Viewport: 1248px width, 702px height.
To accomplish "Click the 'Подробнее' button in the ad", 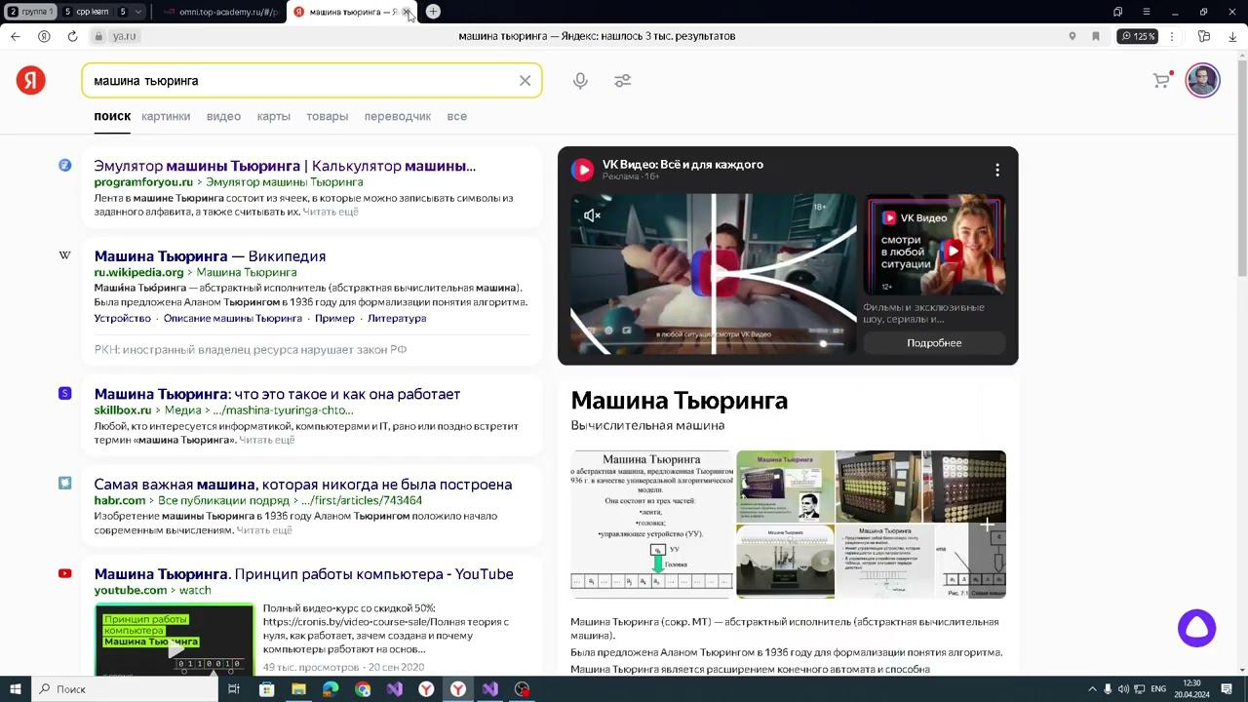I will coord(934,343).
